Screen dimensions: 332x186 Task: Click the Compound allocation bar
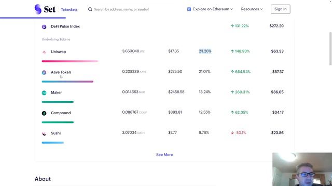tap(58, 122)
